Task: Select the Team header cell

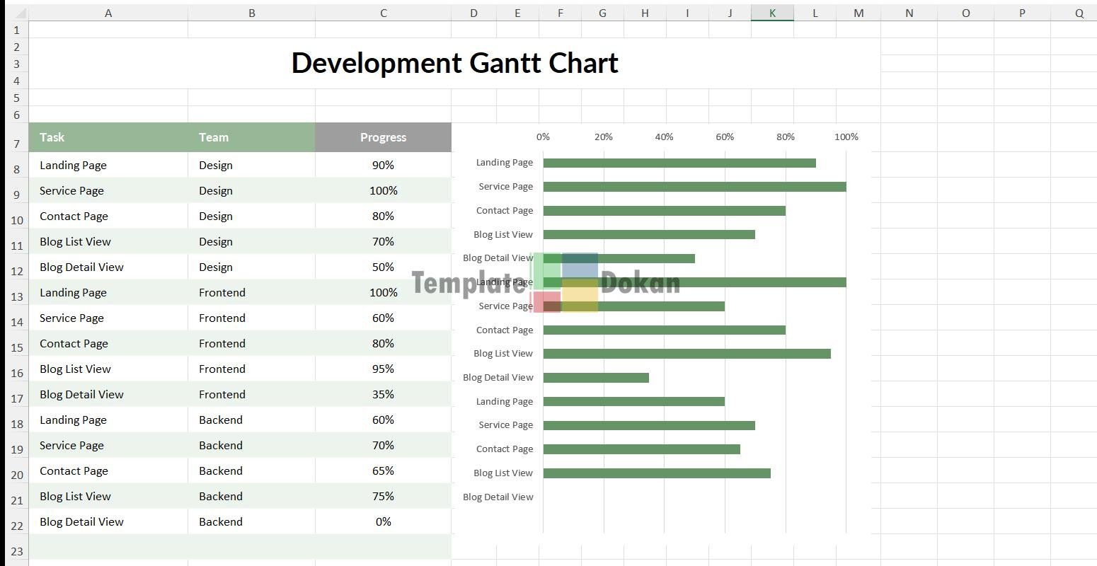Action: [251, 137]
